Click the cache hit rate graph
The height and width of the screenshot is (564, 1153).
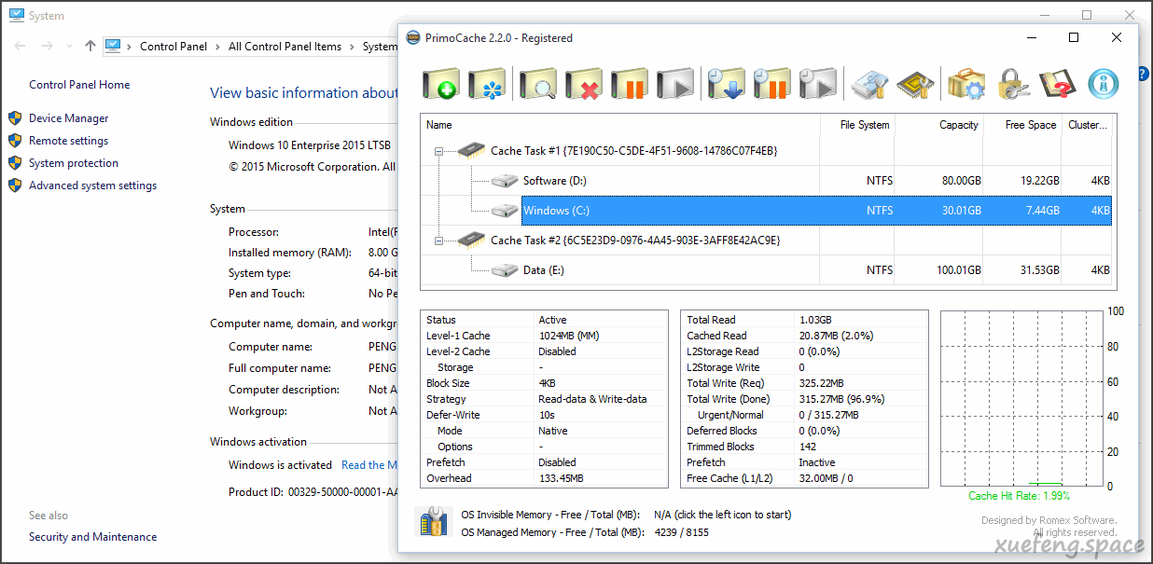pos(1021,398)
